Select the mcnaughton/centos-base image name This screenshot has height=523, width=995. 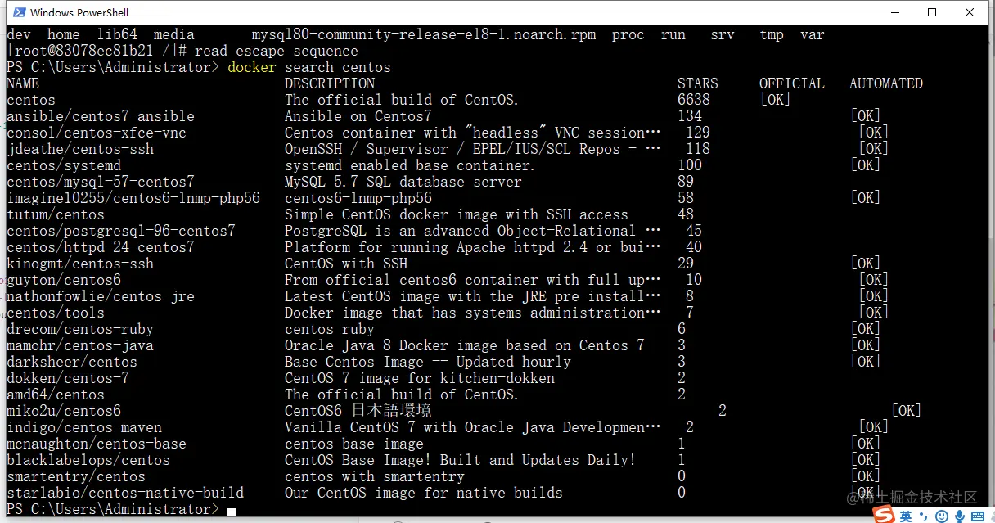tap(97, 444)
